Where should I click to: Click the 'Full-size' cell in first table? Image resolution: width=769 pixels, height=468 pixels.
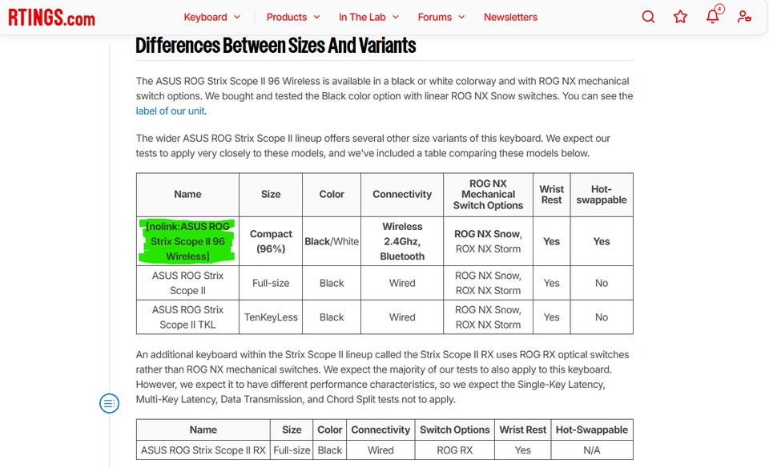coord(271,283)
